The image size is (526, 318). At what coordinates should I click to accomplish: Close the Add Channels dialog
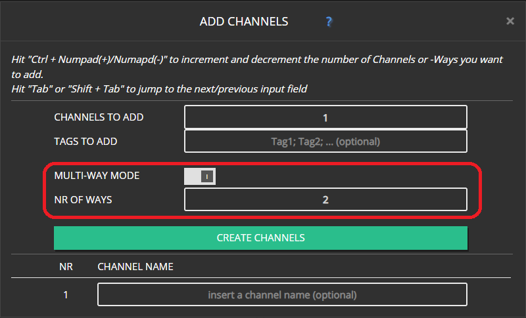pyautogui.click(x=510, y=21)
